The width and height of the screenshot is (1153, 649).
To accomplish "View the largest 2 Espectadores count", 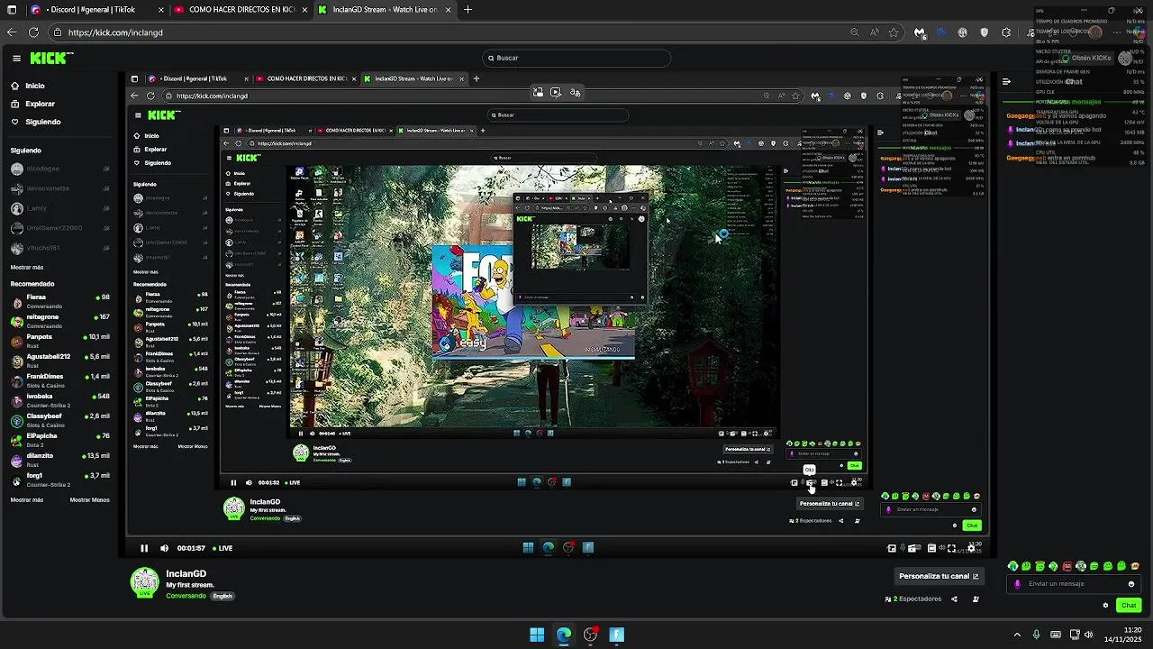I will click(913, 599).
